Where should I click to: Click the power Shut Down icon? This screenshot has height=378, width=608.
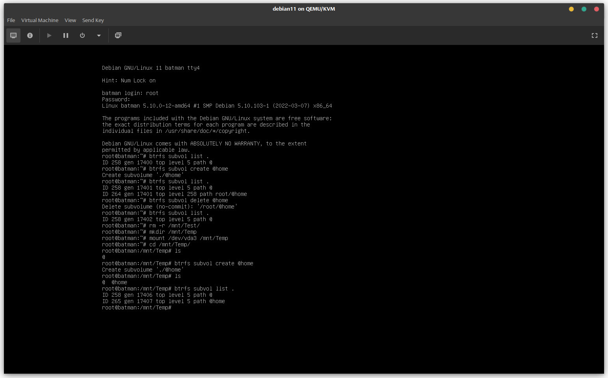click(x=82, y=35)
